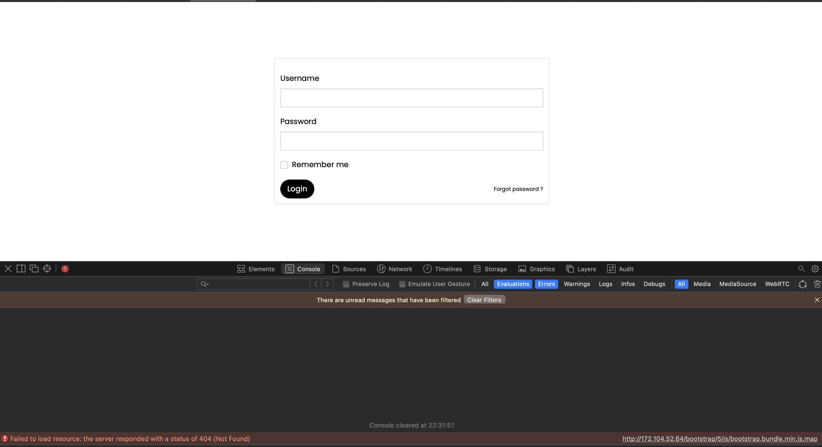Screen dimensions: 822x447
Task: Toggle the Debugs filter
Action: tap(654, 284)
